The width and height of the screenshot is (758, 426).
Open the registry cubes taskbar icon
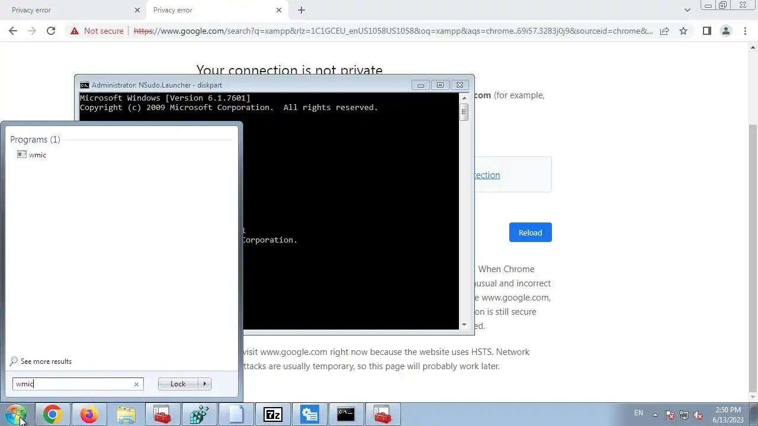(199, 415)
